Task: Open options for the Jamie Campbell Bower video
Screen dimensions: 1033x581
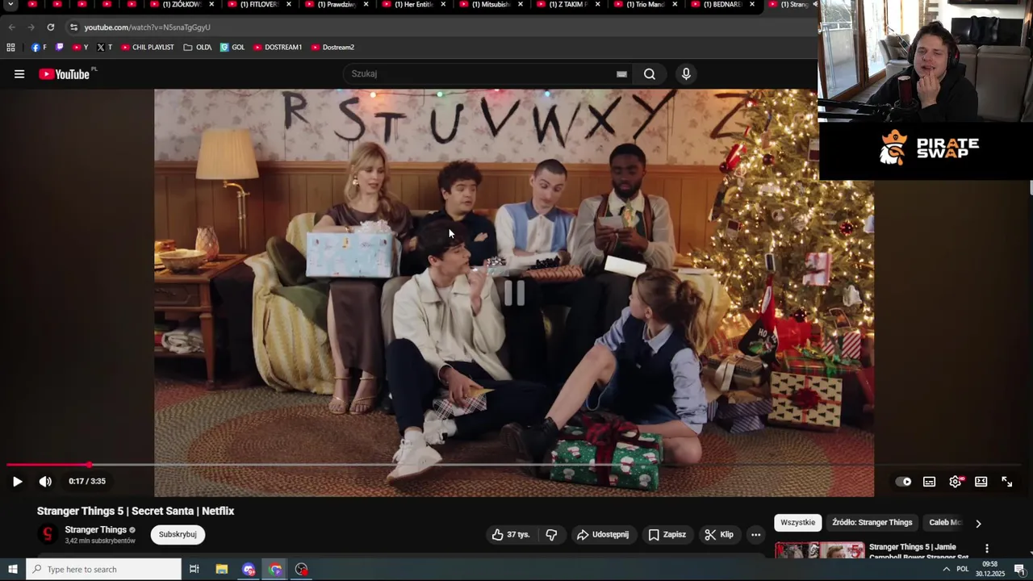Action: tap(986, 549)
